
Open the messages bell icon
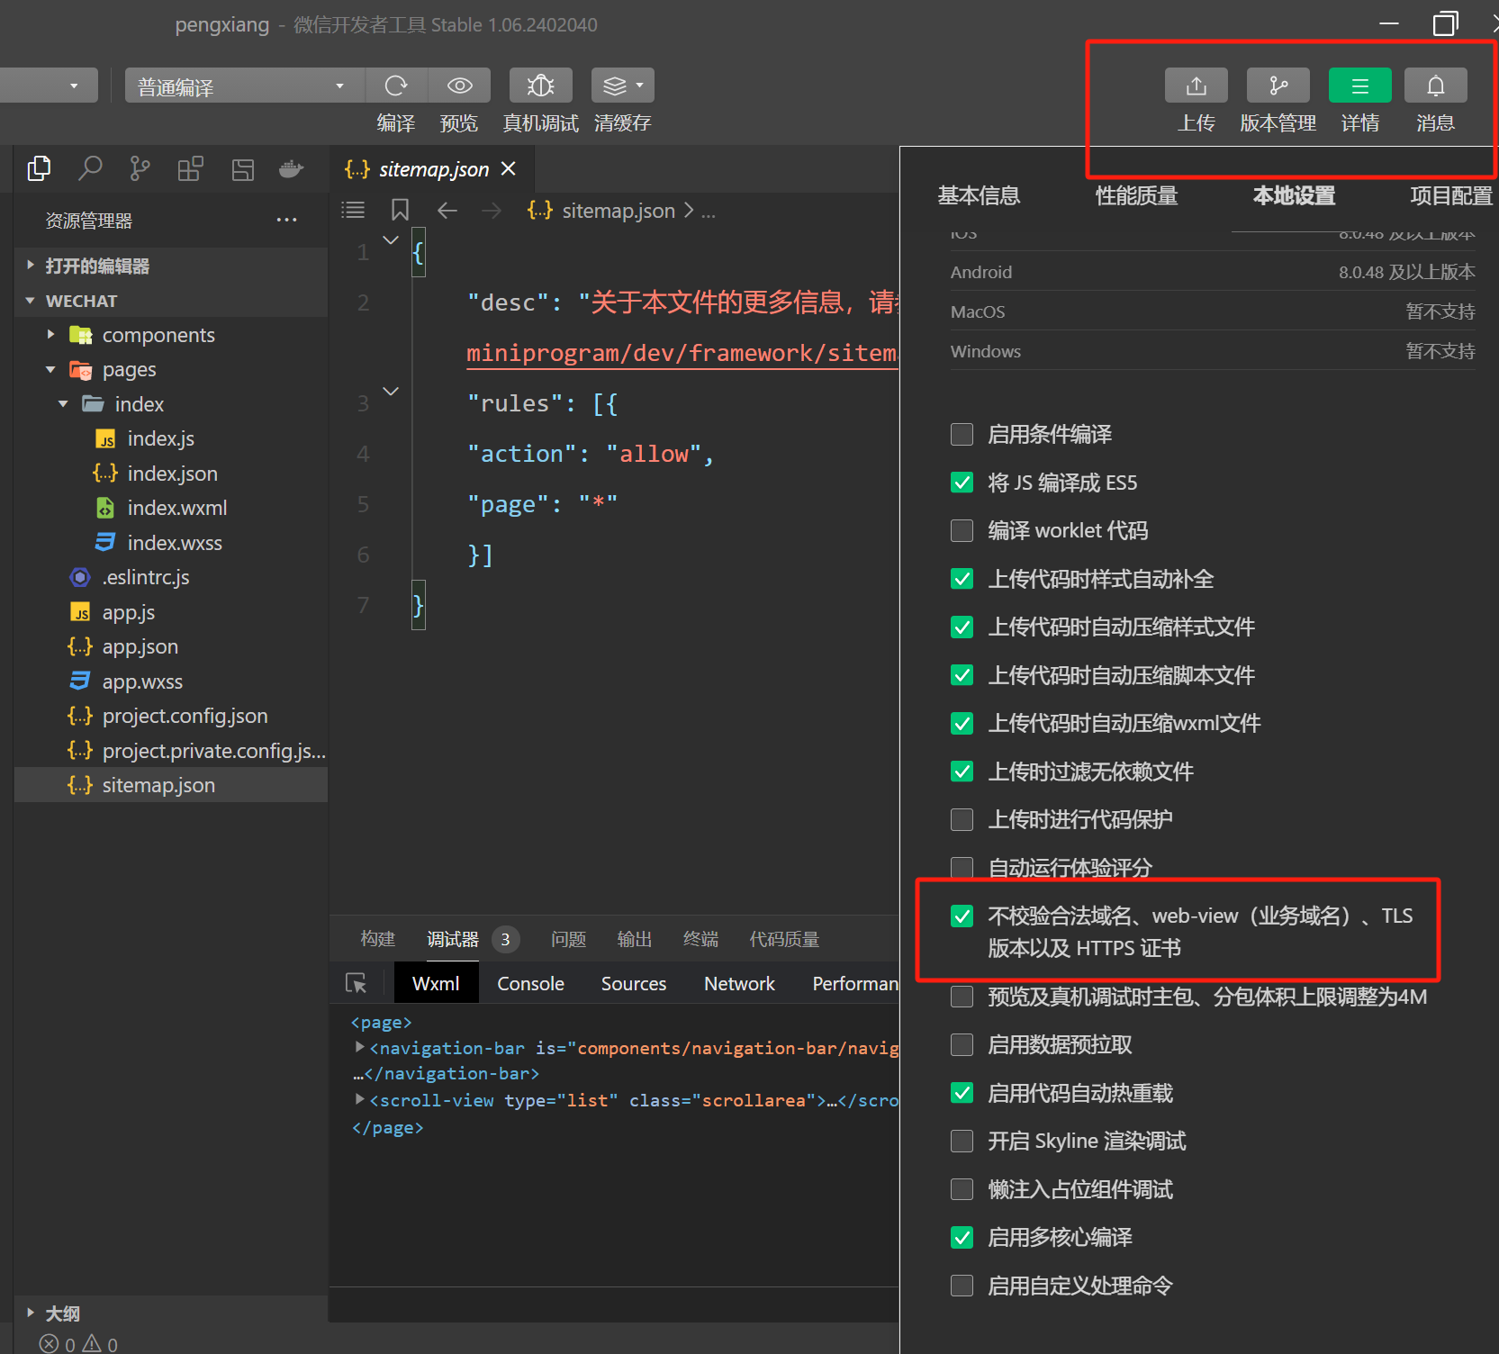(1435, 86)
